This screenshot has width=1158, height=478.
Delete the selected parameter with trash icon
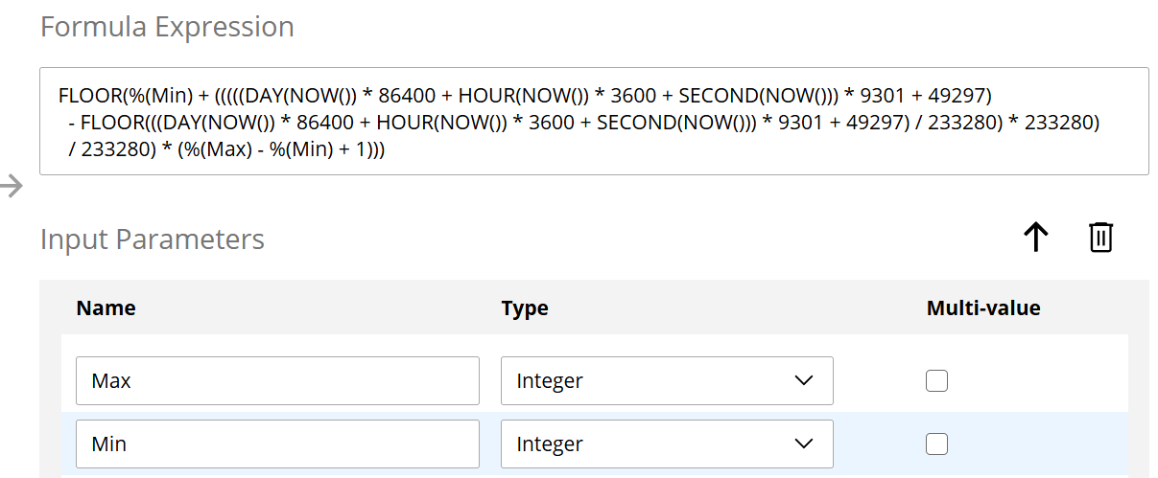click(1100, 237)
